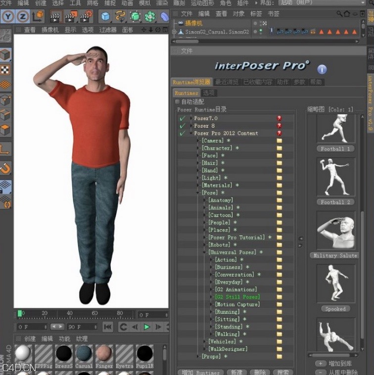Select the Finger skin material swatch
The width and height of the screenshot is (374, 375).
[104, 354]
